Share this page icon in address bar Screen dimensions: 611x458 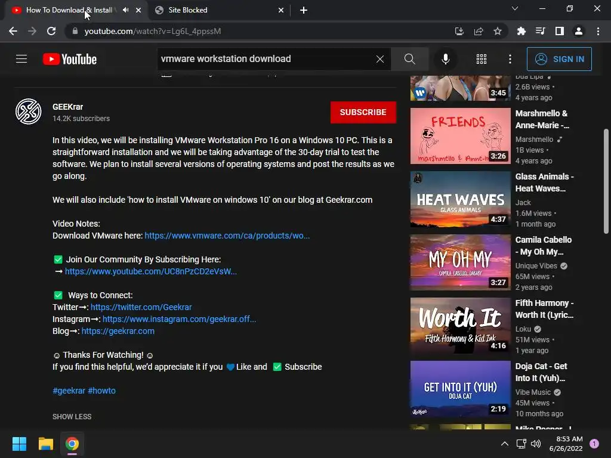tap(479, 31)
